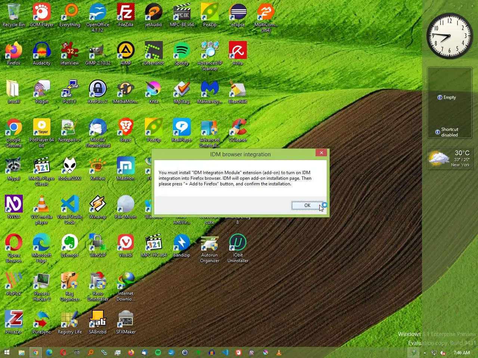Launch Google Chrome from the desktop
Image resolution: width=478 pixels, height=358 pixels.
(14, 133)
